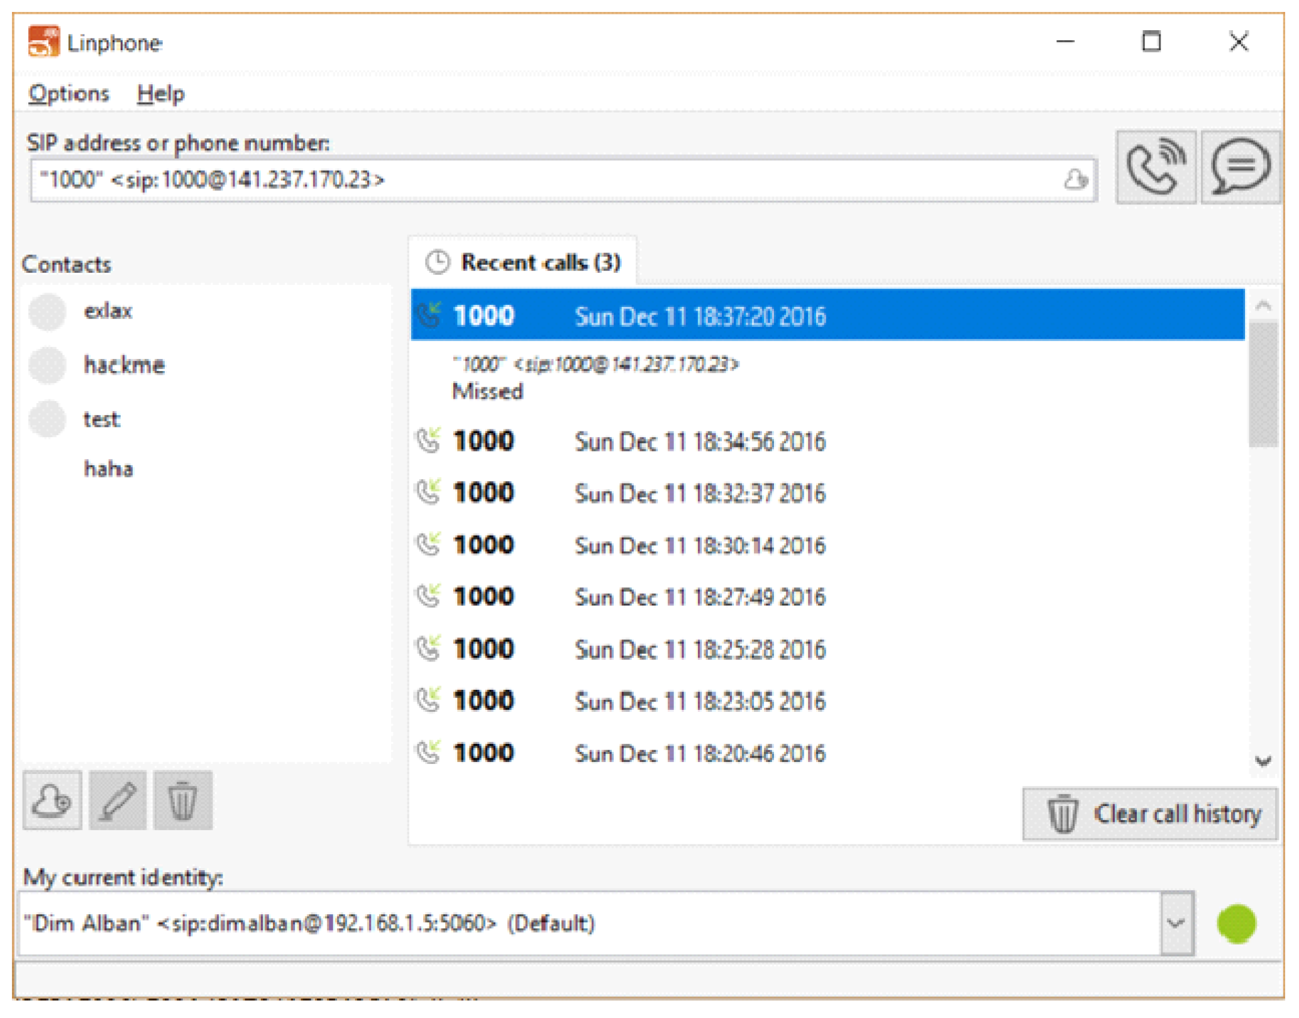Screen dimensions: 1299x1018
Task: Select call entry Sun Dec 11 18:37:20 2016
Action: click(827, 315)
